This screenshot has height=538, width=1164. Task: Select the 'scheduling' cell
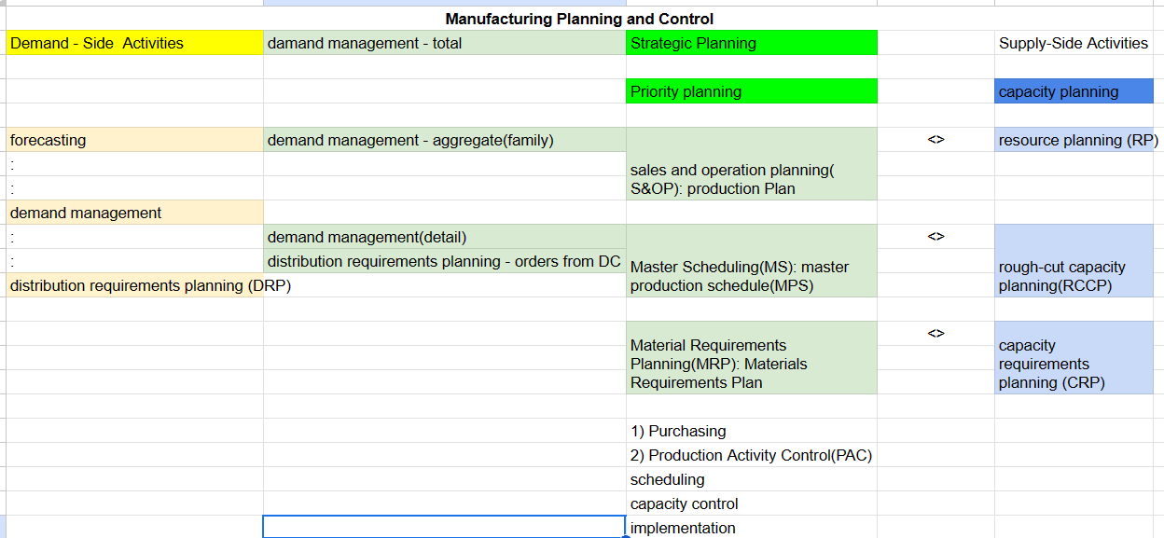[752, 479]
